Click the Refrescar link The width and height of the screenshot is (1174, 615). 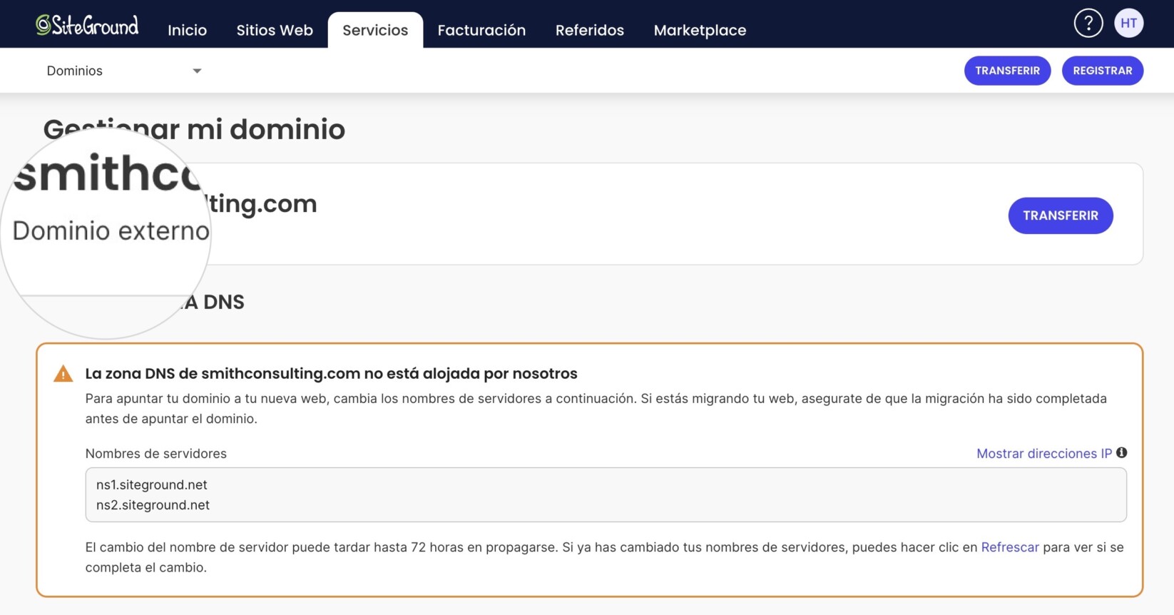click(1010, 547)
